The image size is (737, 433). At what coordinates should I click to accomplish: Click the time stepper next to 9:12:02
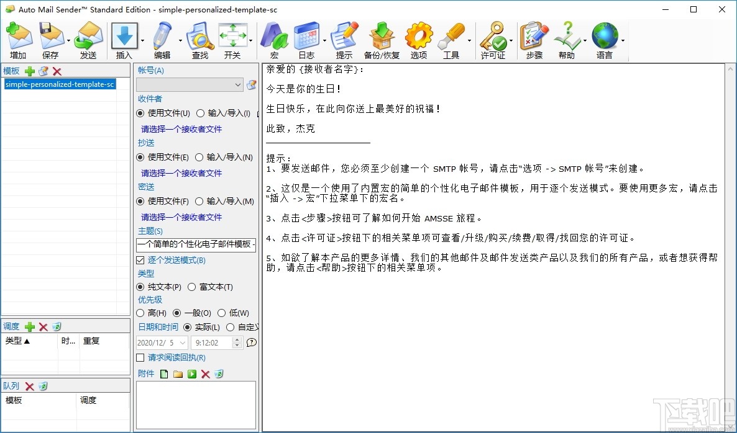[x=236, y=342]
